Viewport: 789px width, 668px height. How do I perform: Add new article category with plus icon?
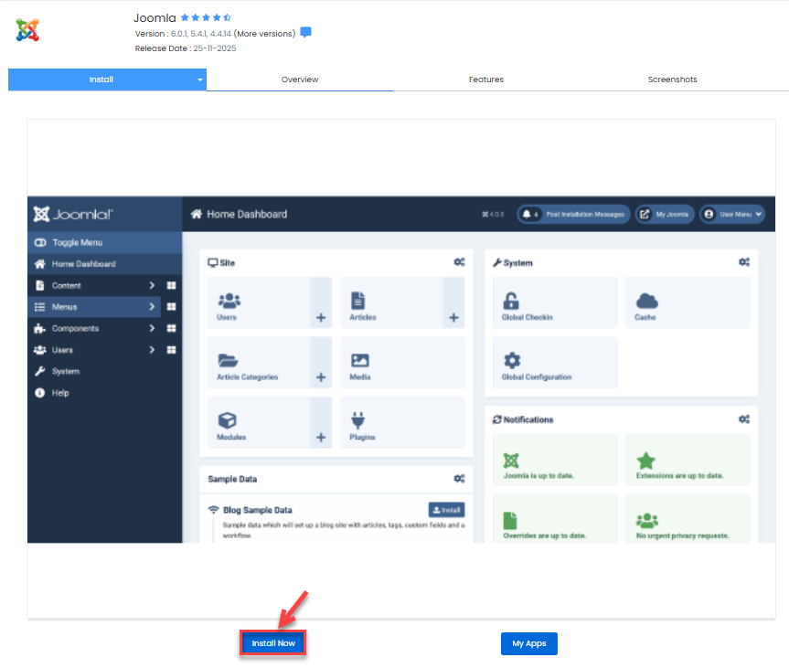click(x=321, y=377)
